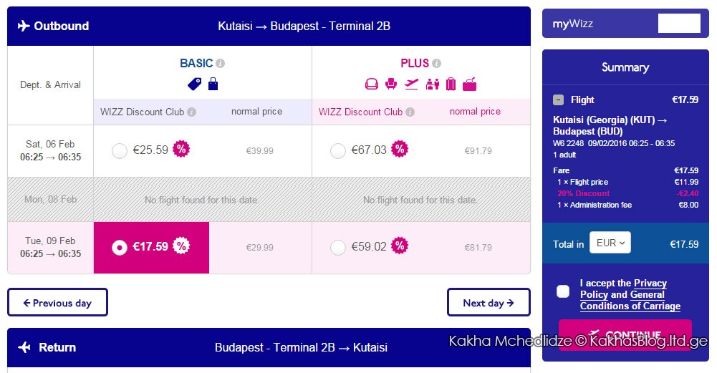Select the €25.59 Saturday BASIC fare

120,151
